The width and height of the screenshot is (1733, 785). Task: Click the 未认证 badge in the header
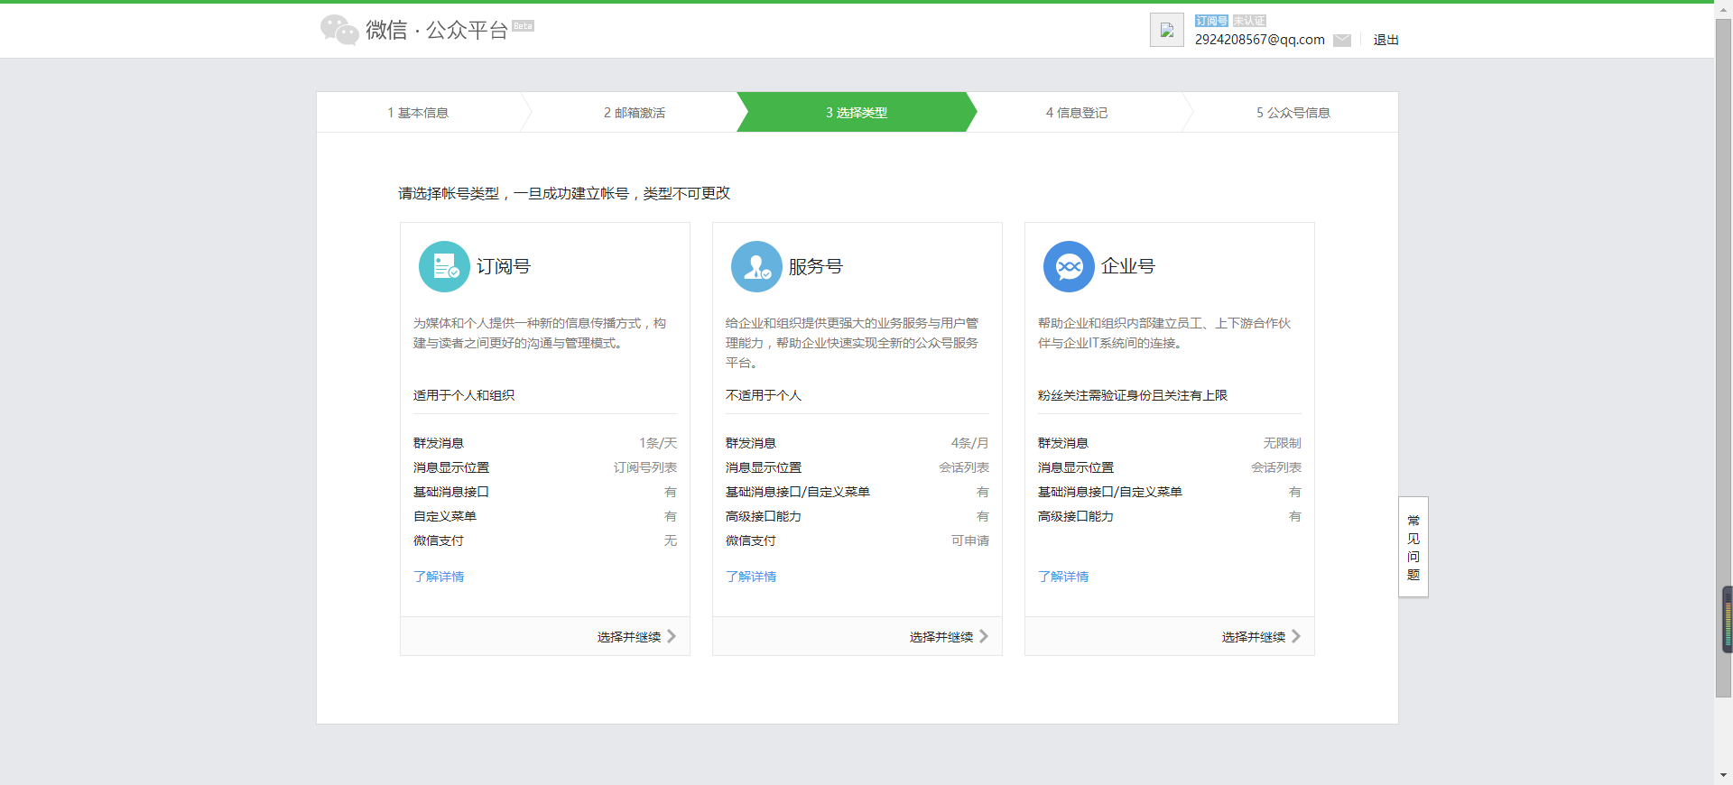[1249, 21]
